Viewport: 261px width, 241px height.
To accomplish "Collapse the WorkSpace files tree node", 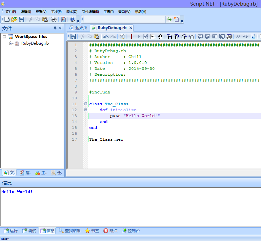I will click(5, 37).
